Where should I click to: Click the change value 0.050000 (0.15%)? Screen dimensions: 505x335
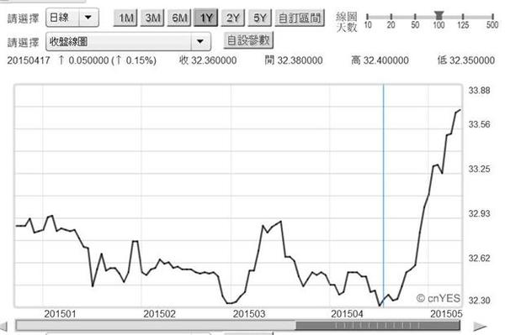(107, 60)
